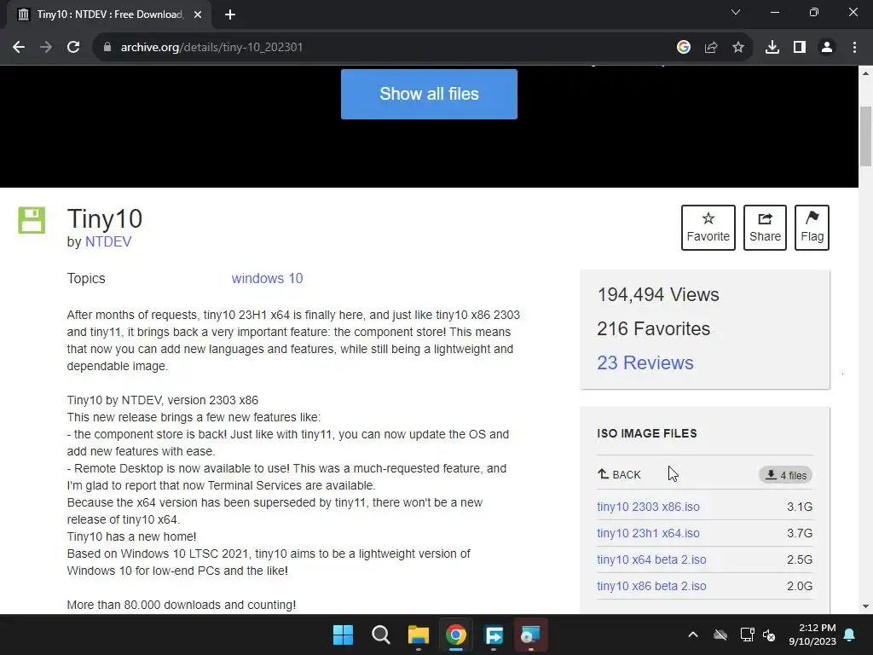This screenshot has width=873, height=655.
Task: Go back to the previous page
Action: [19, 48]
